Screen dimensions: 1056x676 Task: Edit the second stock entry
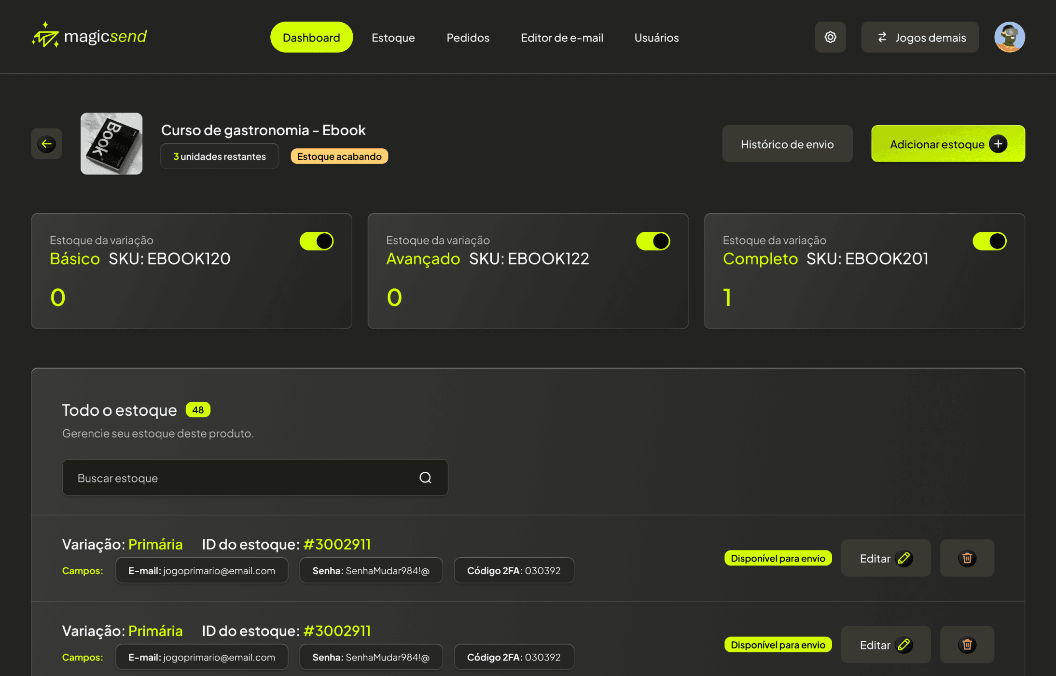pyautogui.click(x=886, y=645)
